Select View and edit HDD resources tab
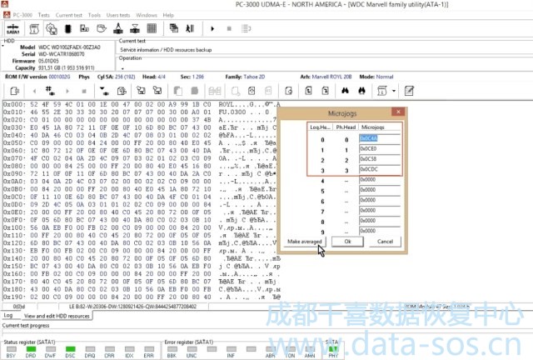 tap(57, 316)
